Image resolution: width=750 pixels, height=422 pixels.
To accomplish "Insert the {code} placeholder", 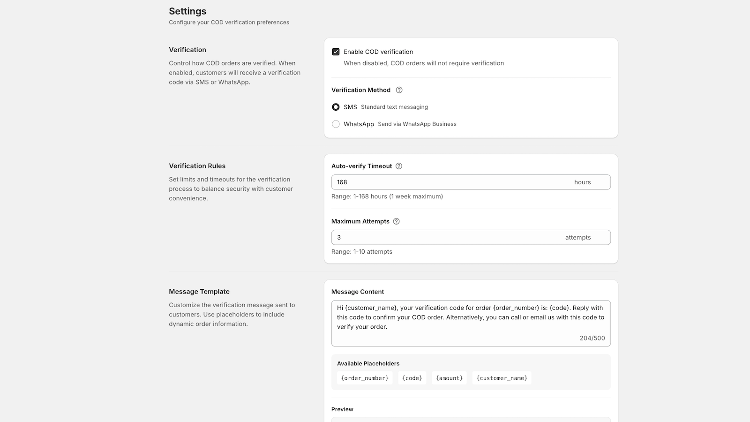I will coord(412,377).
